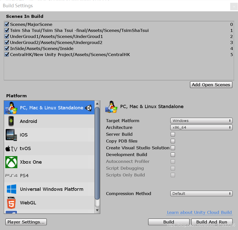Click the Android phone icon
Image resolution: width=238 pixels, height=230 pixels.
[x=11, y=121]
